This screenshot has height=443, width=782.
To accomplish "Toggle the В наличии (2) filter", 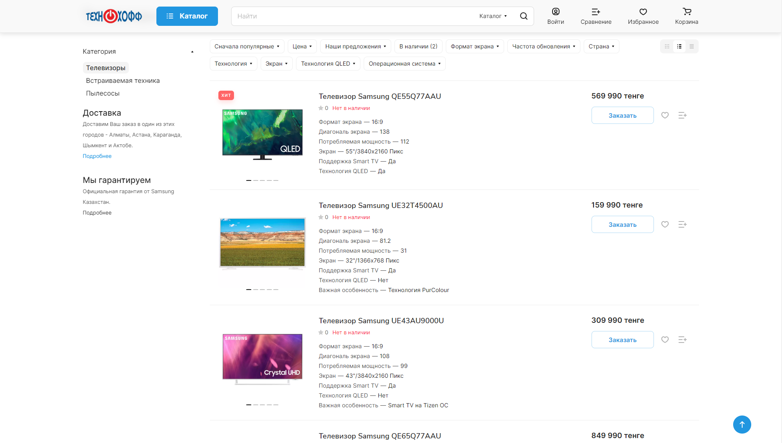I will coord(418,46).
